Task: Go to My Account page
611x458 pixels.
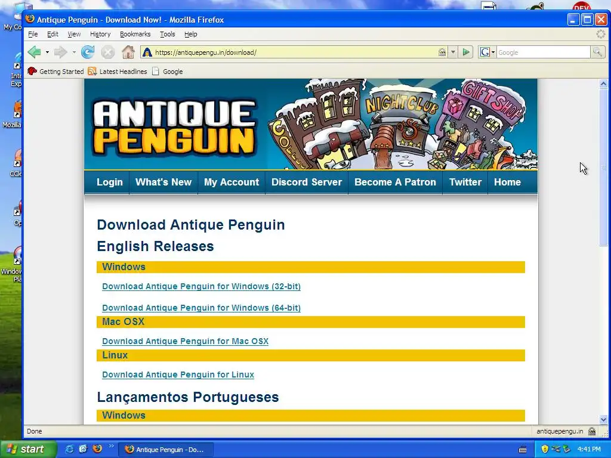Action: coord(232,182)
